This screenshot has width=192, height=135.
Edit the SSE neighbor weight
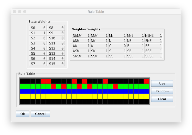[x=135, y=56]
